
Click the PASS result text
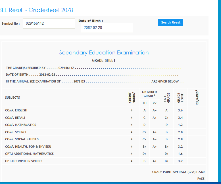point(201,179)
